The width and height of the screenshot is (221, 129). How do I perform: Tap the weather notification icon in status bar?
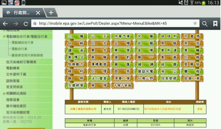click(10, 2)
